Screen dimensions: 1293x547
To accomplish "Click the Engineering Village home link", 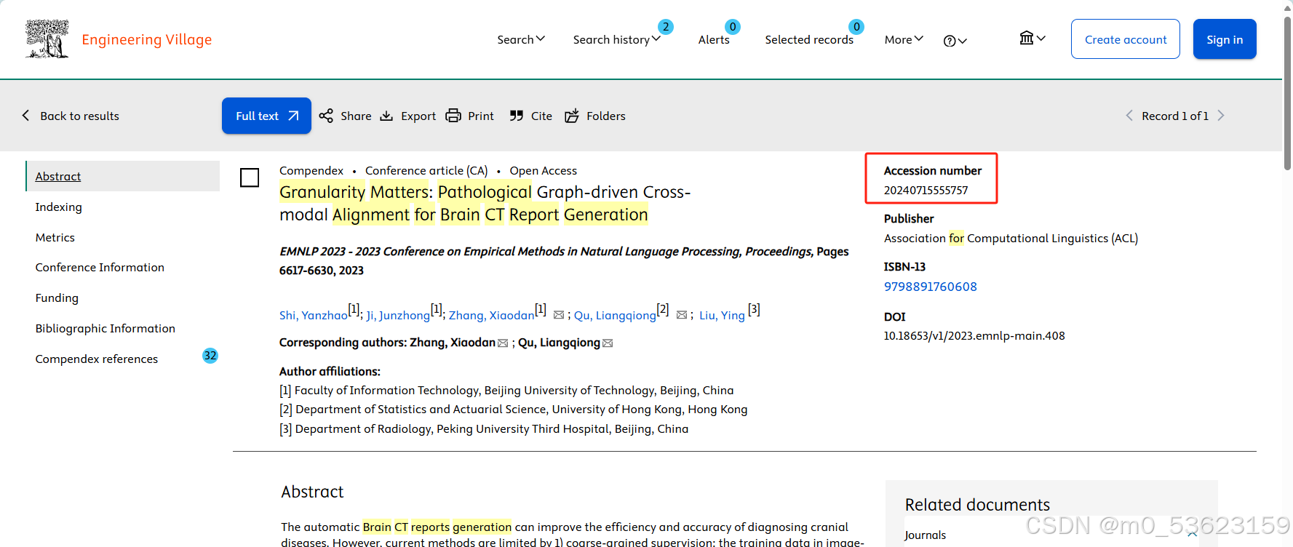I will point(146,39).
